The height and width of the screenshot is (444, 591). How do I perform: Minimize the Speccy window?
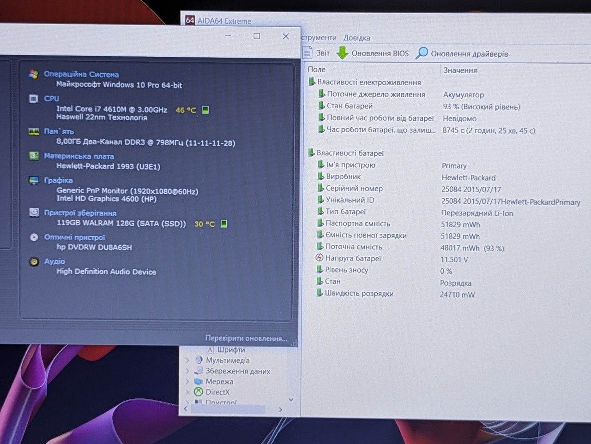coord(228,36)
